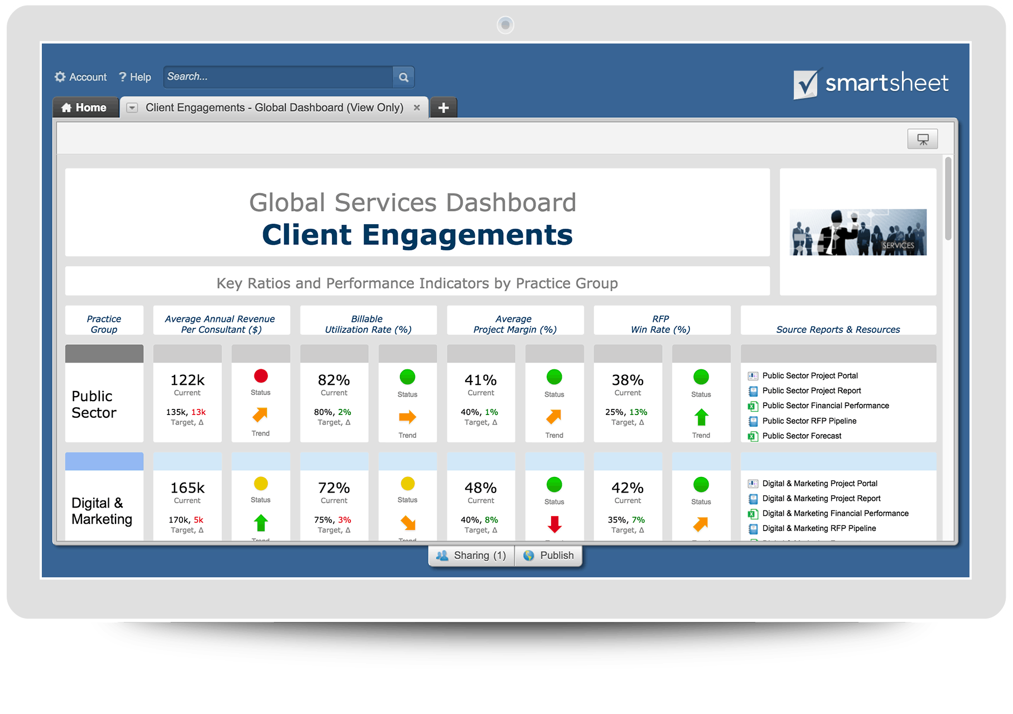
Task: Click the portal icon beside Digital & Marketing Project Portal
Action: 752,483
